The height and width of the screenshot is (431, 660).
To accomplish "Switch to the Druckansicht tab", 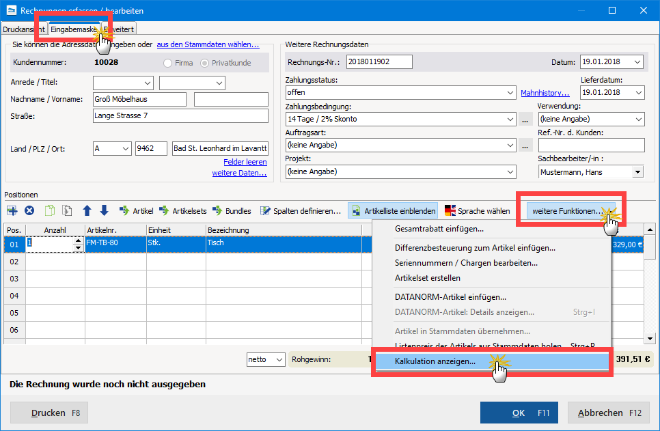I will click(23, 29).
